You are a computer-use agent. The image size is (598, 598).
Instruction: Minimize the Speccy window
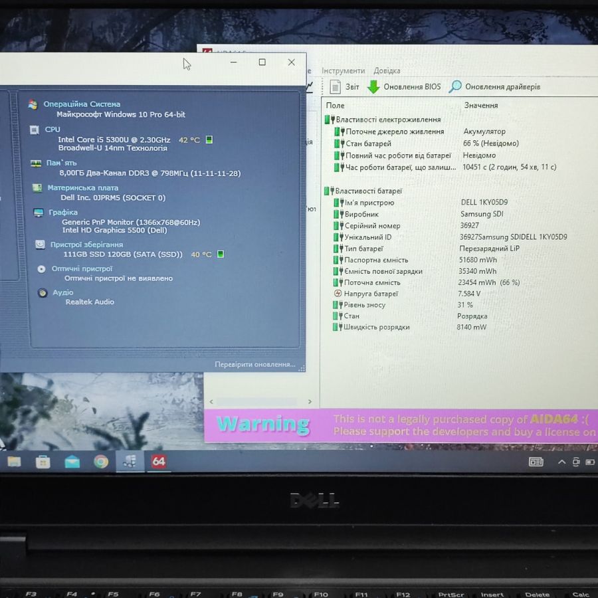(233, 62)
